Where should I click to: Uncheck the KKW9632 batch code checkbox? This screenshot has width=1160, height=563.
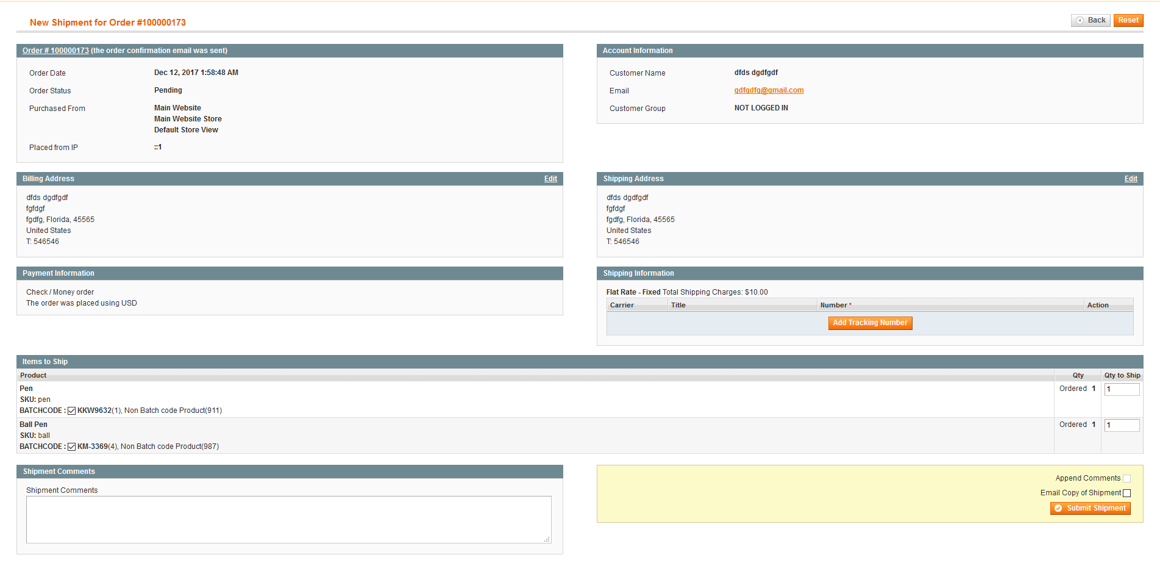coord(72,411)
